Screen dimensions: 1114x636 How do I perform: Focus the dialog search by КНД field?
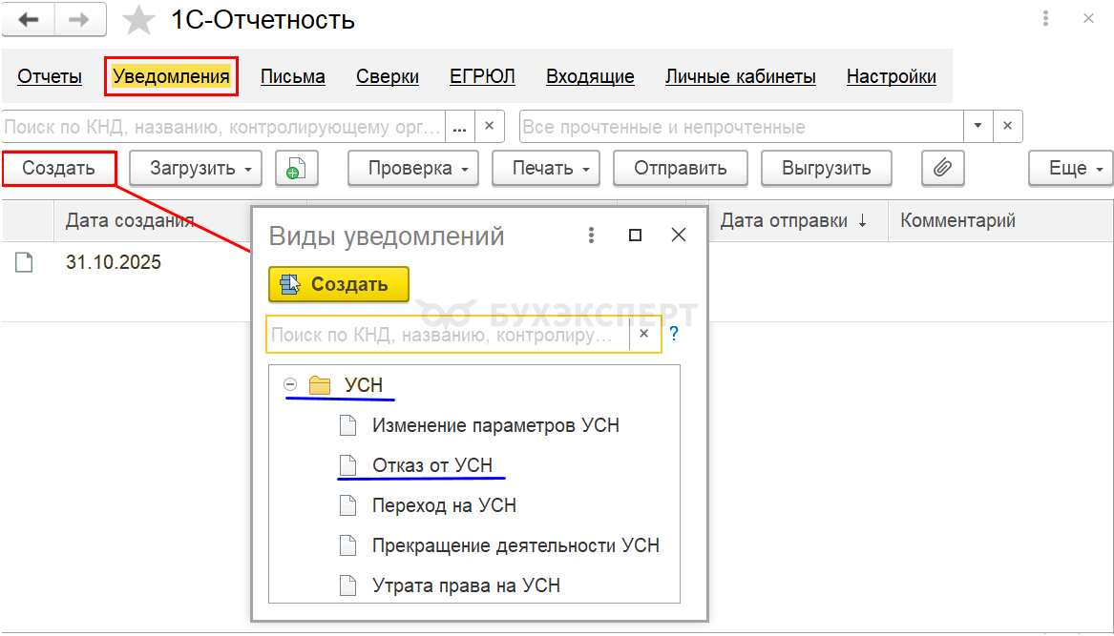point(449,334)
